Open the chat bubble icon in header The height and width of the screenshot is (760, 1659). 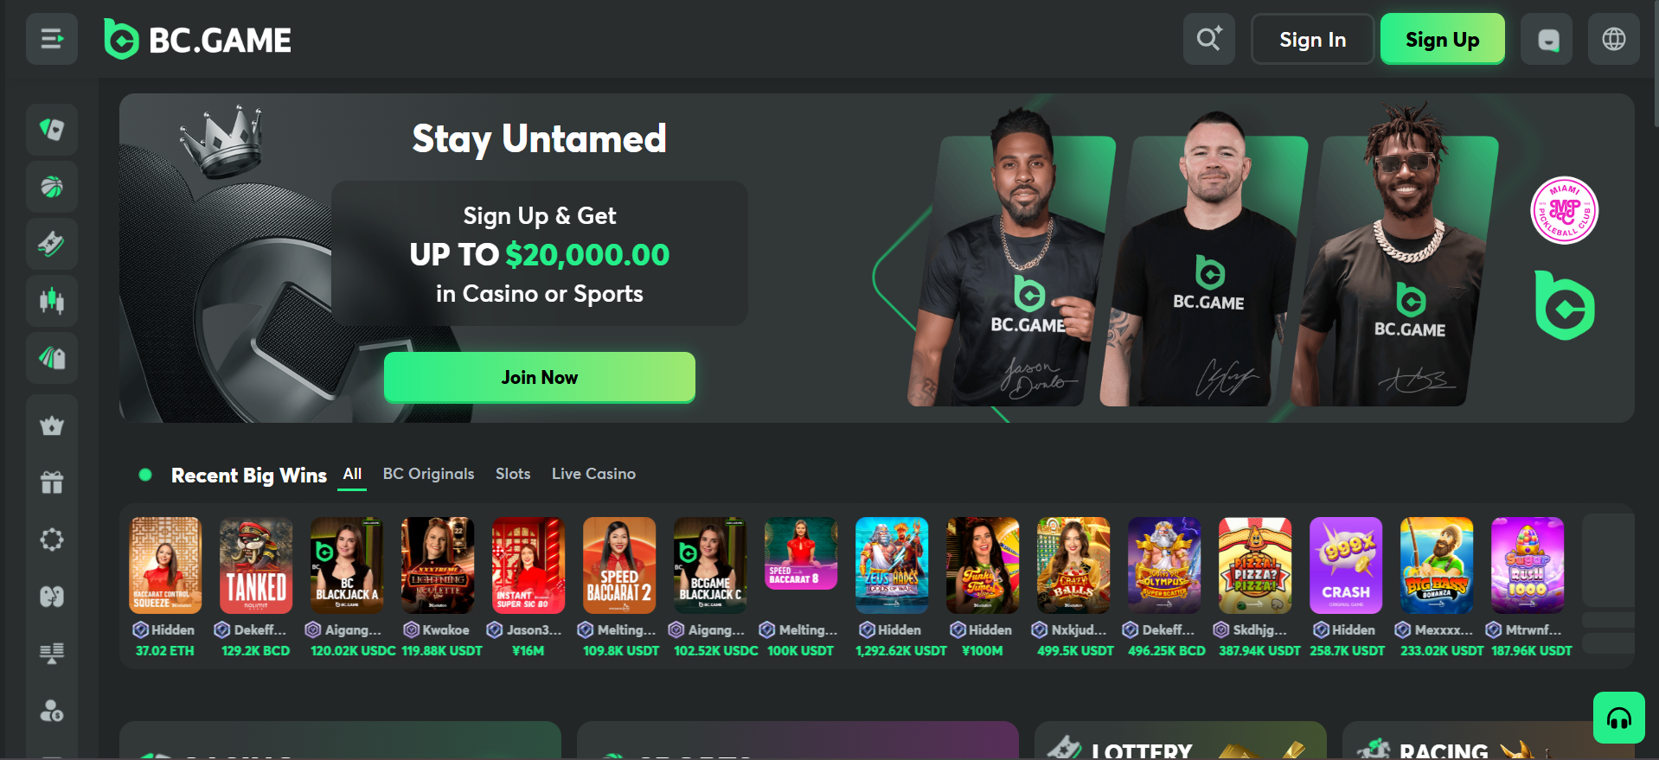(1547, 39)
